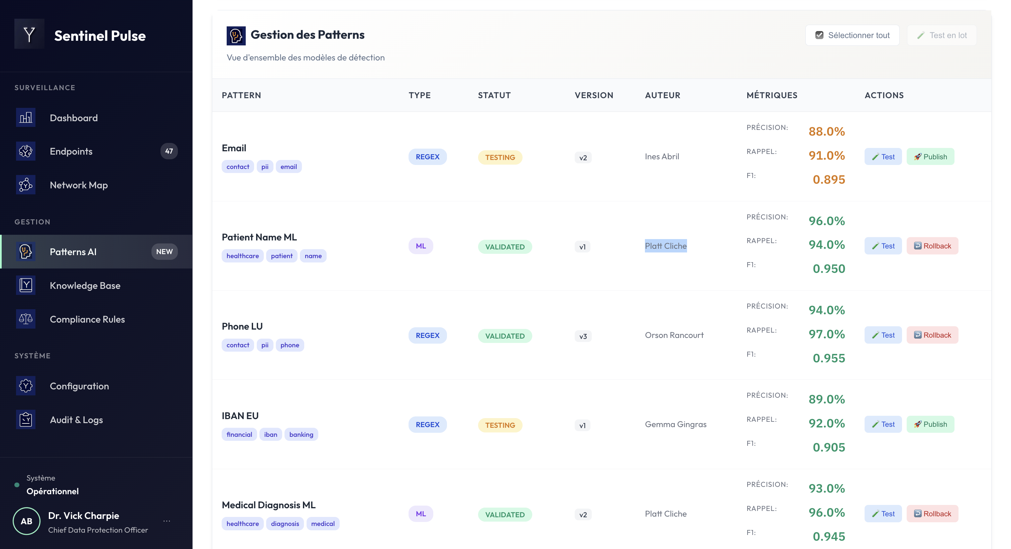Image resolution: width=1011 pixels, height=549 pixels.
Task: Click the Sentinel Pulse logo icon
Action: [x=29, y=34]
